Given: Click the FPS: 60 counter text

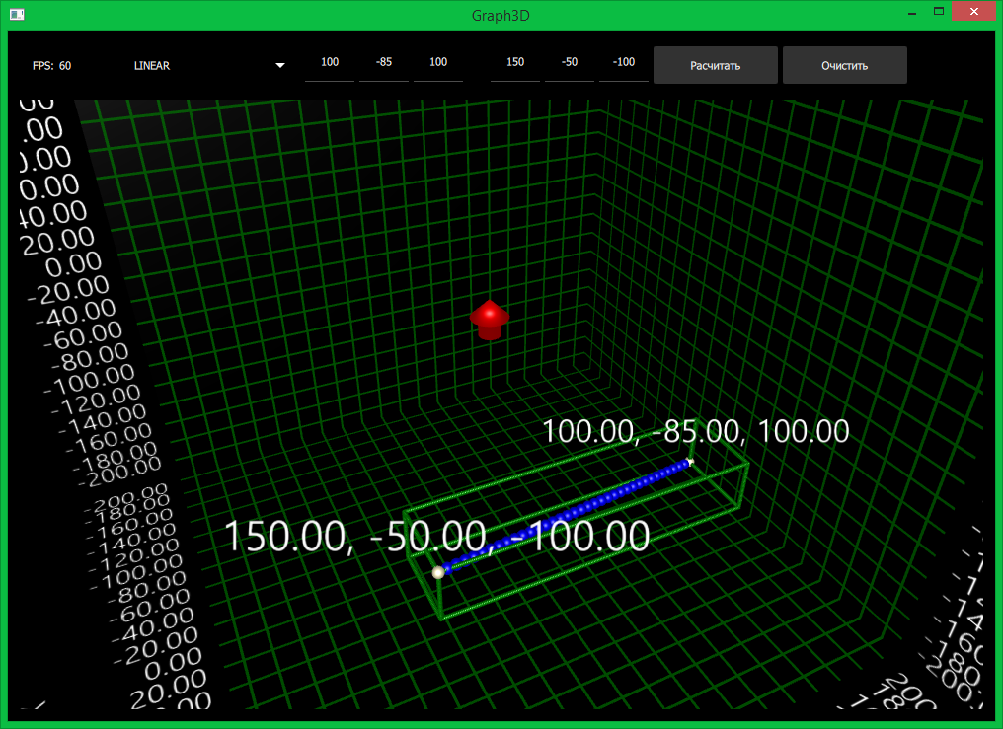Looking at the screenshot, I should click(51, 66).
